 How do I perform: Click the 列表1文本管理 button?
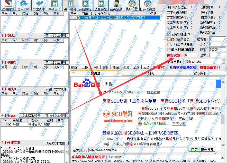pos(56,36)
